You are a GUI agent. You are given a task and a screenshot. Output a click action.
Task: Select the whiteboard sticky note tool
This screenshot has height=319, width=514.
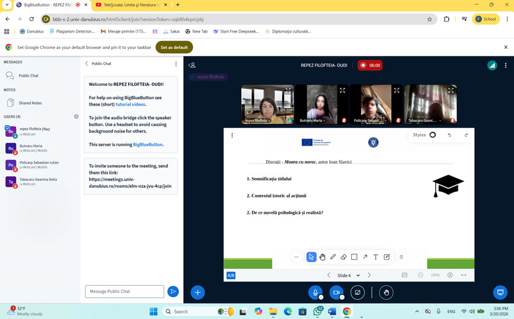click(387, 257)
